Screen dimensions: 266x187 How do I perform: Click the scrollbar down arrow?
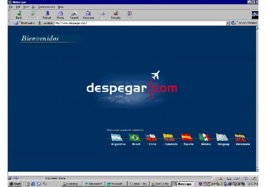[x=257, y=170]
